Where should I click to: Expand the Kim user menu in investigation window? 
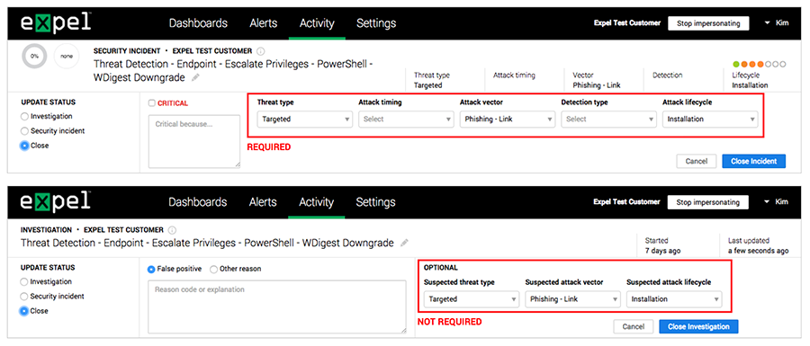777,201
